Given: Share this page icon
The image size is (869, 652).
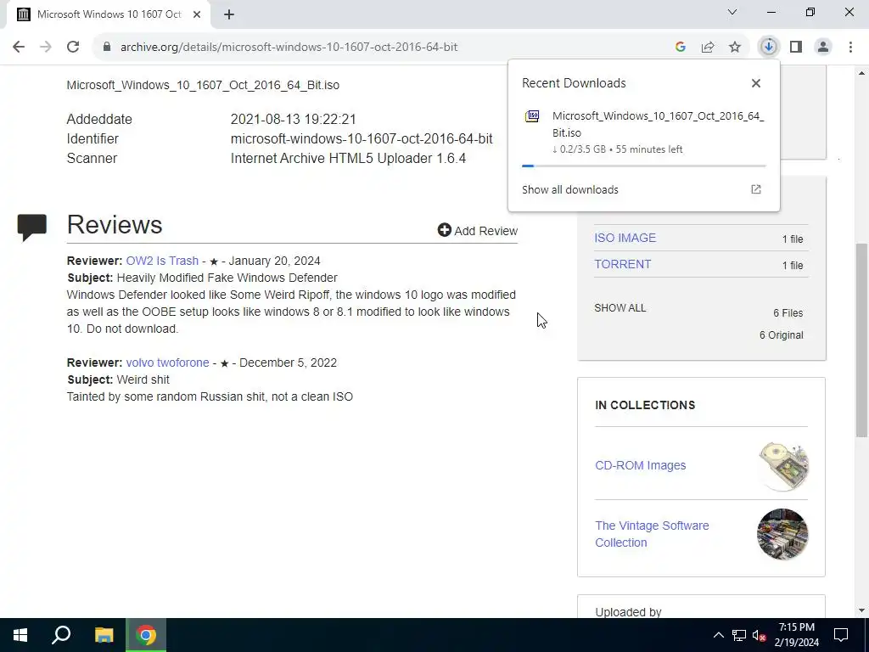Looking at the screenshot, I should (708, 48).
